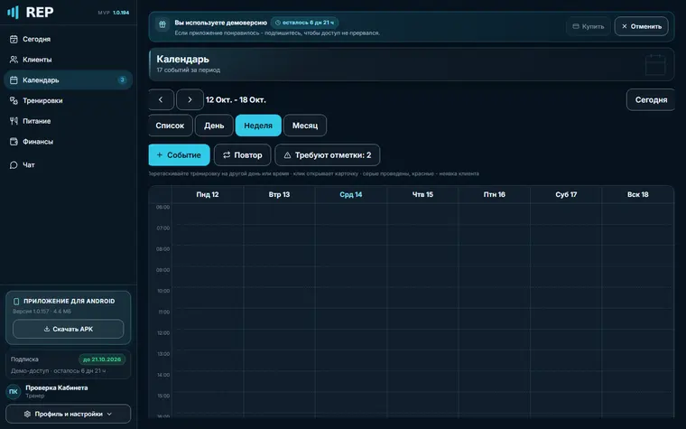The height and width of the screenshot is (429, 686).
Task: Open the Финансы wallet icon
Action: pos(14,142)
